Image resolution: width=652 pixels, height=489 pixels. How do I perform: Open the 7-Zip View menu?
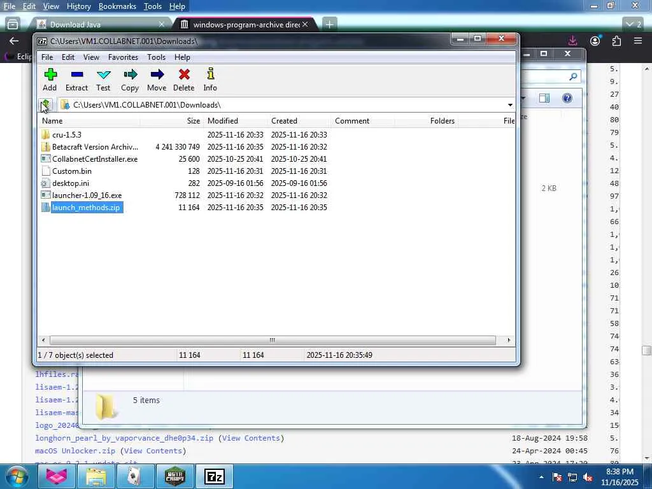[91, 57]
